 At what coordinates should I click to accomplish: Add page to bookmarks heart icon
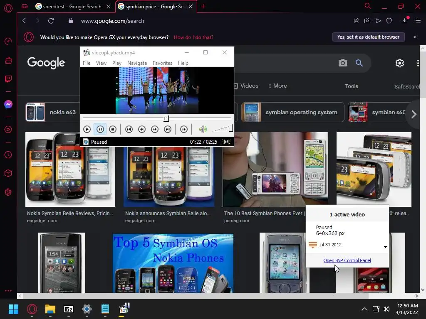[x=389, y=21]
